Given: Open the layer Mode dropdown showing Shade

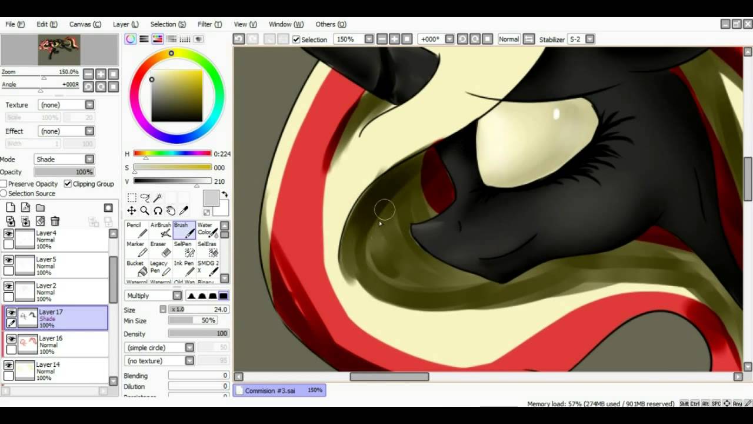Looking at the screenshot, I should pyautogui.click(x=64, y=159).
